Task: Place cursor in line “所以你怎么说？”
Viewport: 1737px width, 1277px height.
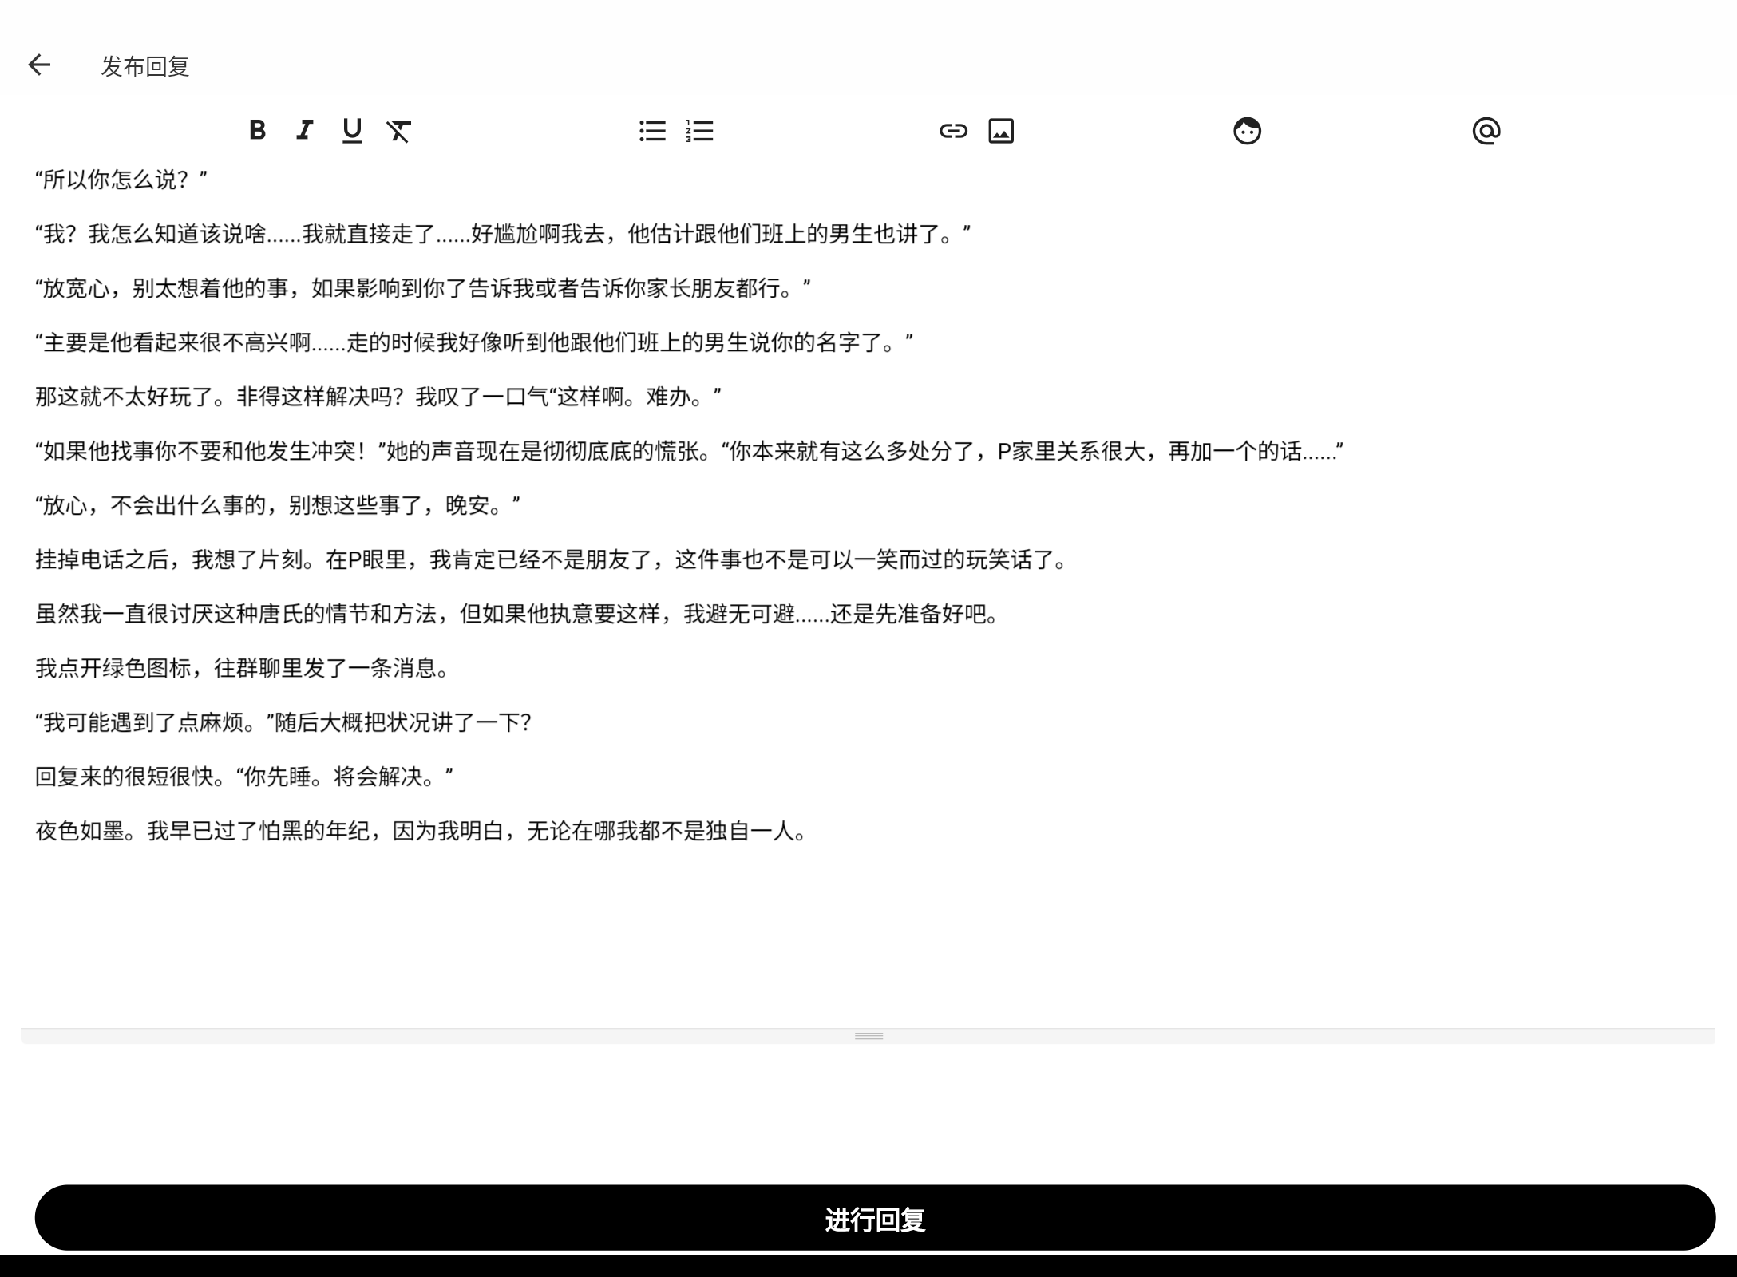Action: tap(121, 180)
